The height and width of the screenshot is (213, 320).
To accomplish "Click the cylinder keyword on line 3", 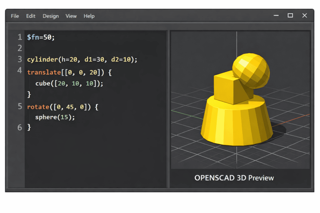I will point(42,59).
